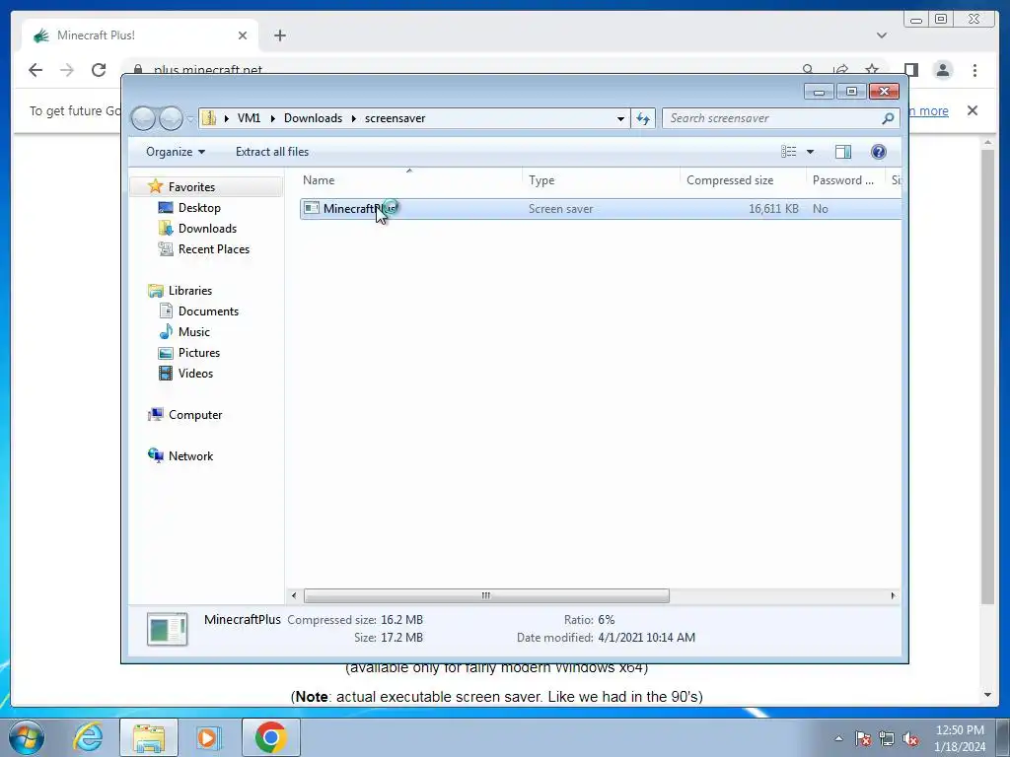Sort by the Name column header
Image resolution: width=1010 pixels, height=757 pixels.
click(x=410, y=180)
